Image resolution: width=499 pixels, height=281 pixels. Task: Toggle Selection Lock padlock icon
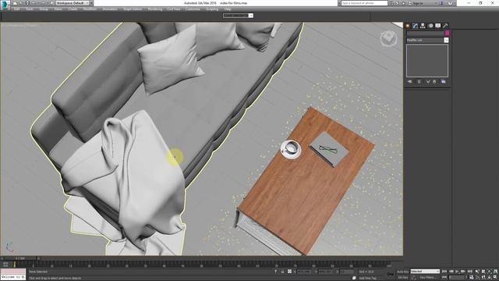coord(282,272)
